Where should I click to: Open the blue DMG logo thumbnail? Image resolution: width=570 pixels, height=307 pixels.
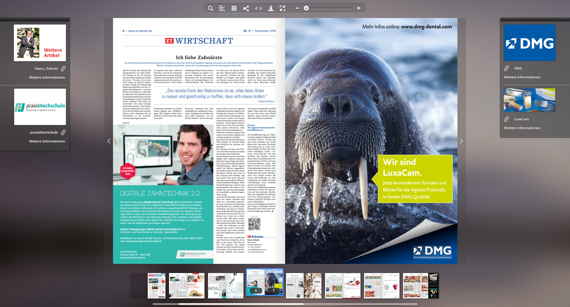530,43
